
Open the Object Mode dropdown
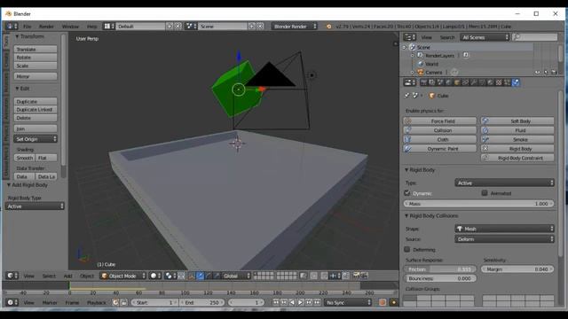(x=122, y=276)
